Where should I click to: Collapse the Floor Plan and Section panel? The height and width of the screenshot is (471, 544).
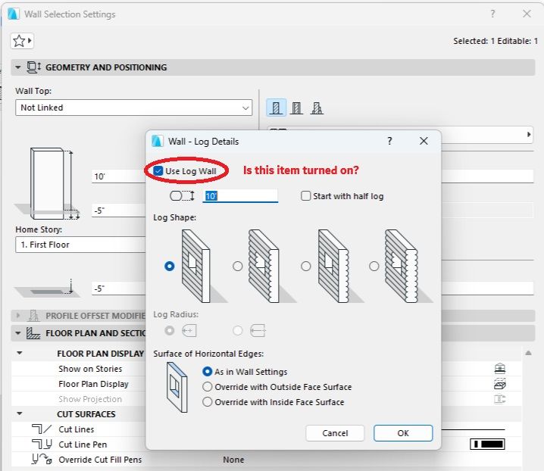click(x=18, y=333)
